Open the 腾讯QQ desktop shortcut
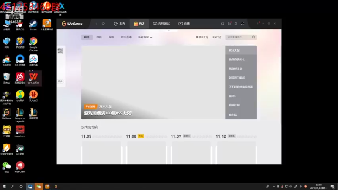Screen dimensions: 338x190 point(20,26)
